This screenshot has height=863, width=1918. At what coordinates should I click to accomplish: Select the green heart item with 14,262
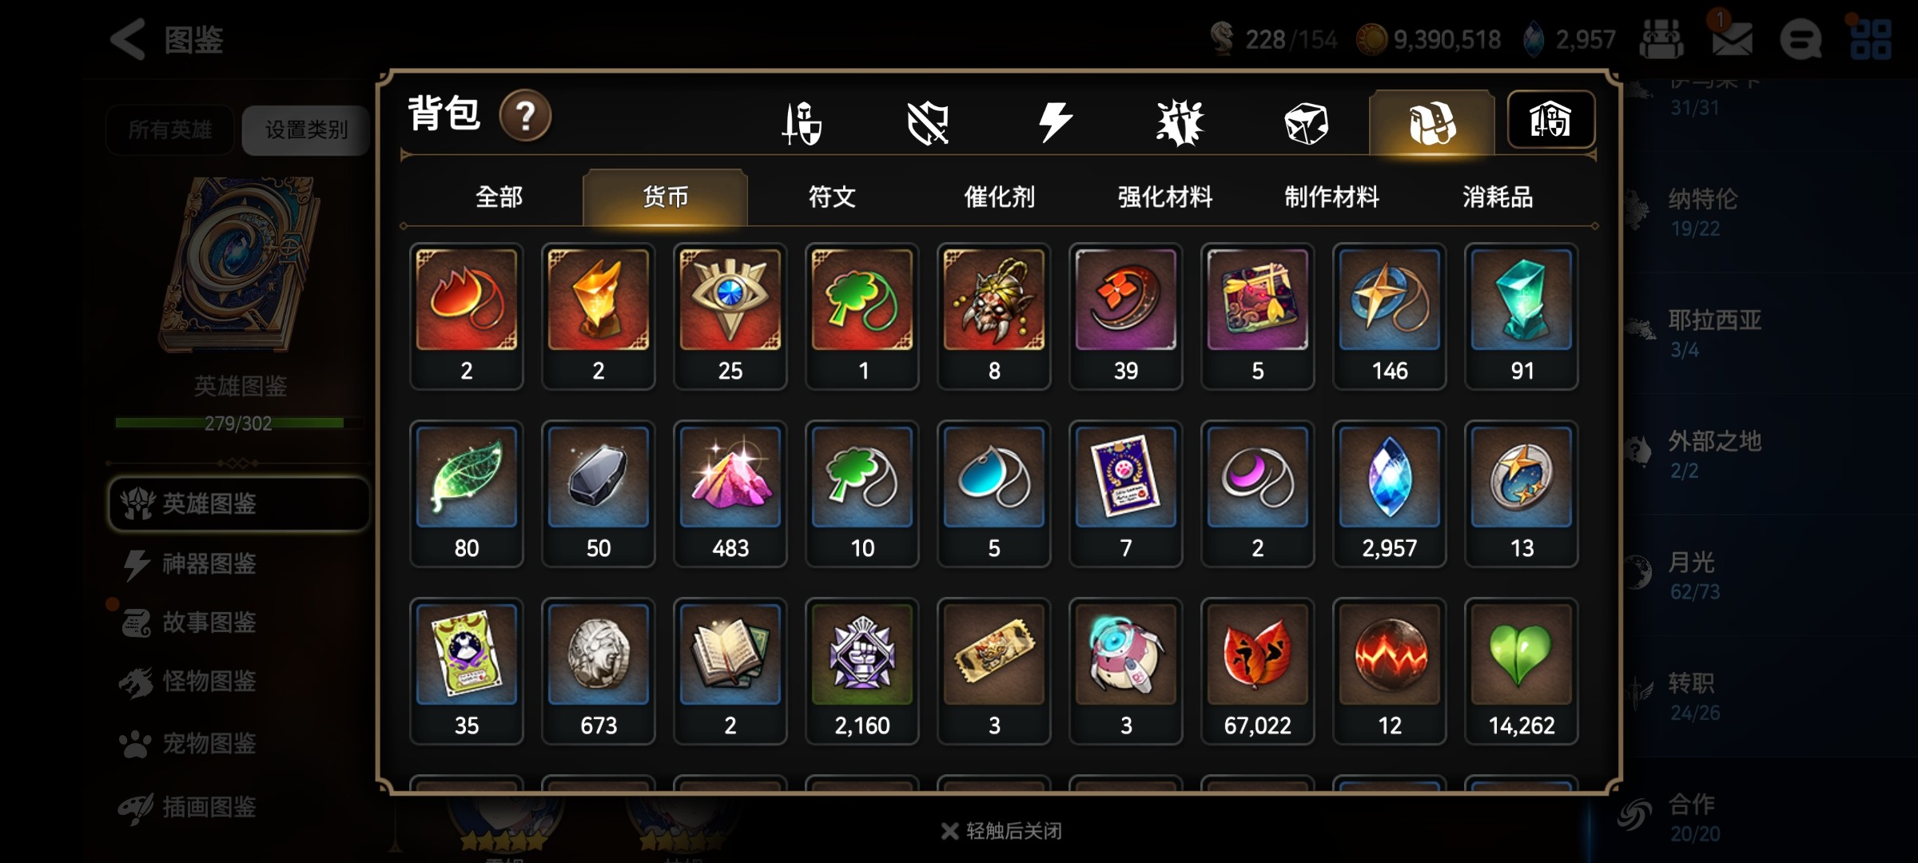1521,671
